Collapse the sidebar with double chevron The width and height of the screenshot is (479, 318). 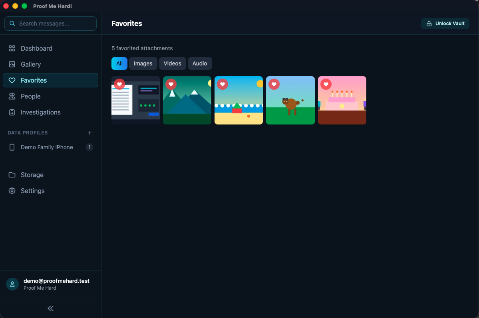[51, 308]
